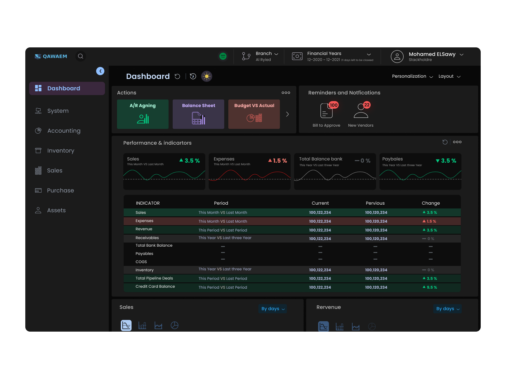This screenshot has width=506, height=379.
Task: Collapse the sidebar using the chevron button
Action: click(x=100, y=71)
